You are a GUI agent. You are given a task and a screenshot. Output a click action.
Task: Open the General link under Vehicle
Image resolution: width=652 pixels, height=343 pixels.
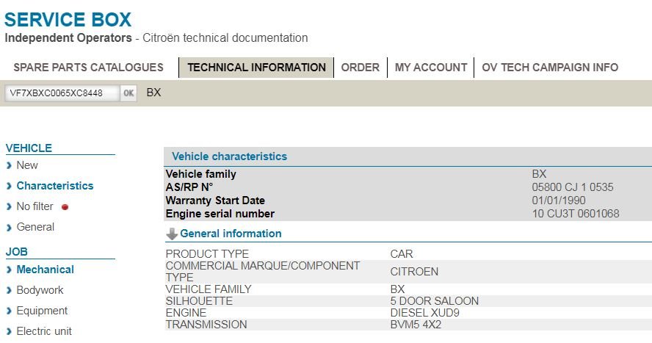click(x=35, y=227)
